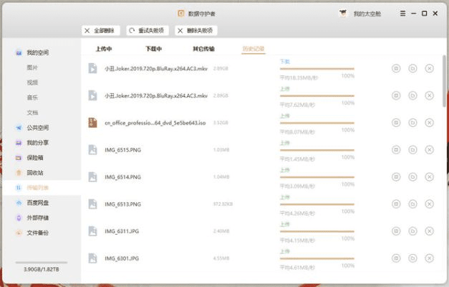The width and height of the screenshot is (449, 287).
Task: Click the 全部删除 button
Action: (100, 30)
